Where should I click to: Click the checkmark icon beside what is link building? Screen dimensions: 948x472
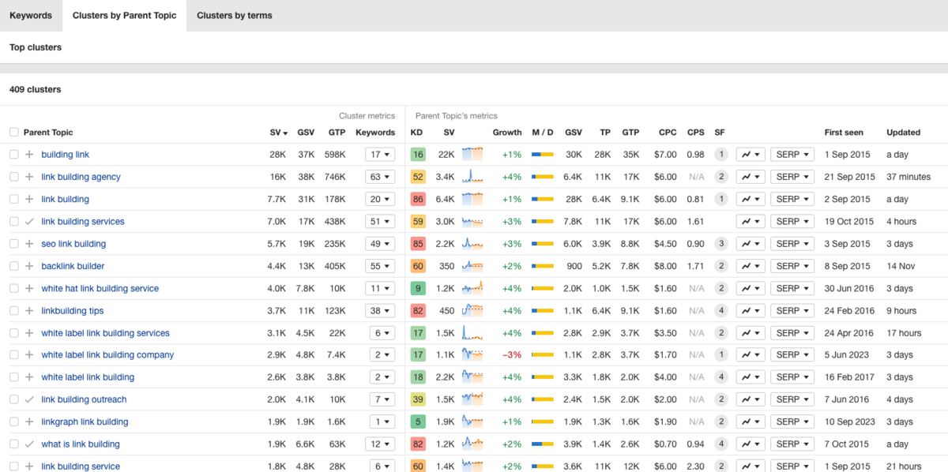29,444
